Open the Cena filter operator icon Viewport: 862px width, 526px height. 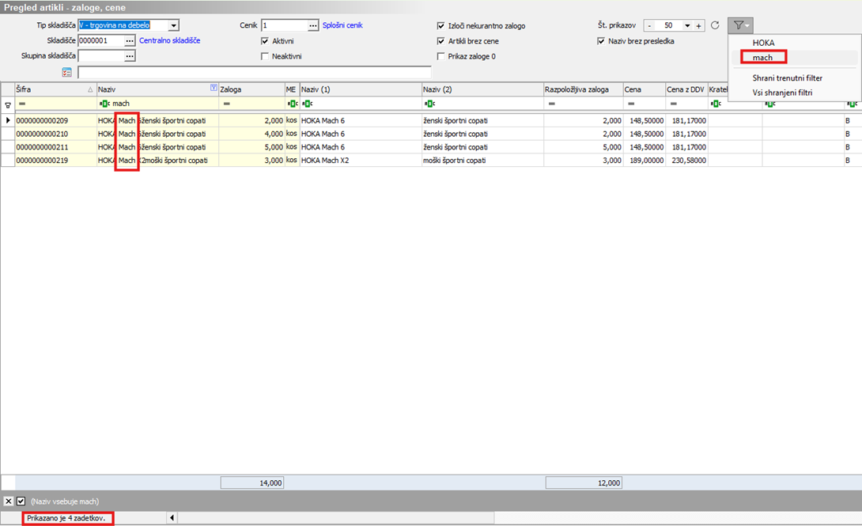631,104
